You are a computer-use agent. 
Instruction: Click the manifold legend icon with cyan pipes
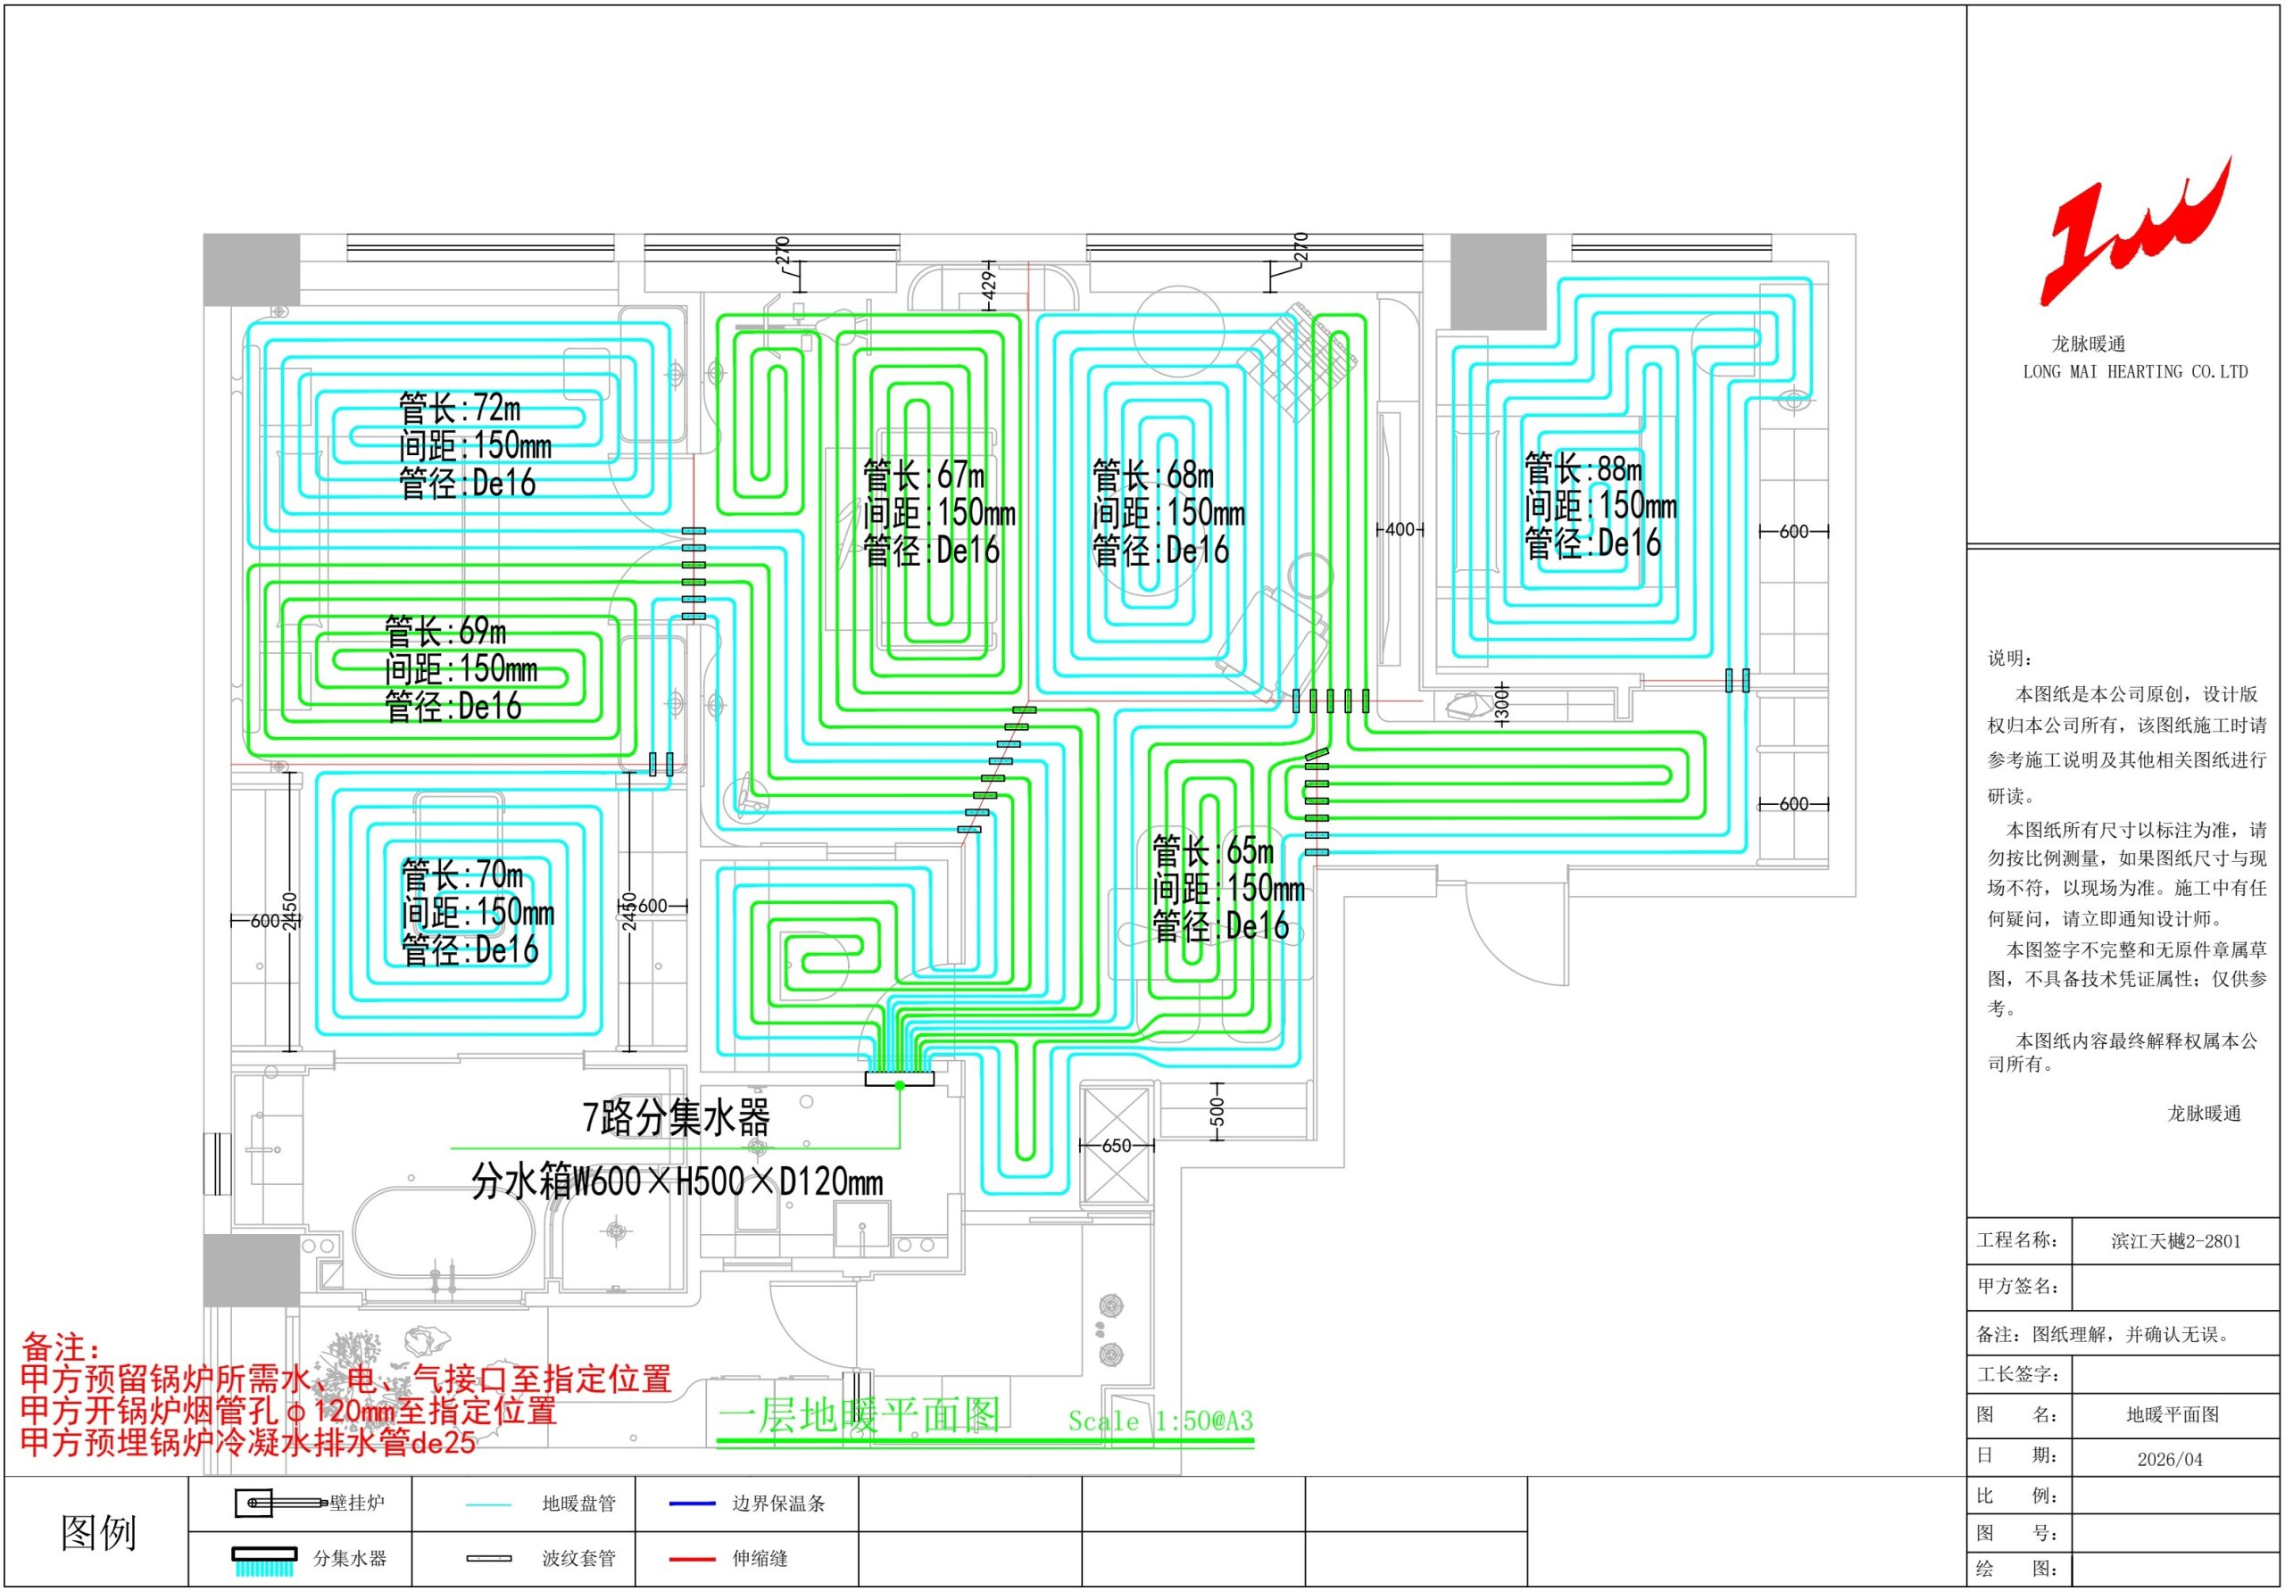click(265, 1562)
